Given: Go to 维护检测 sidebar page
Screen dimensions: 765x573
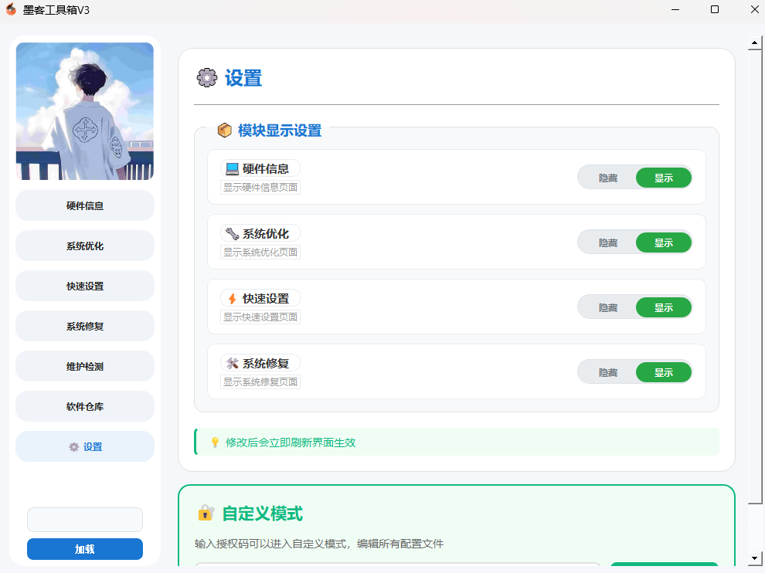Looking at the screenshot, I should 85,366.
